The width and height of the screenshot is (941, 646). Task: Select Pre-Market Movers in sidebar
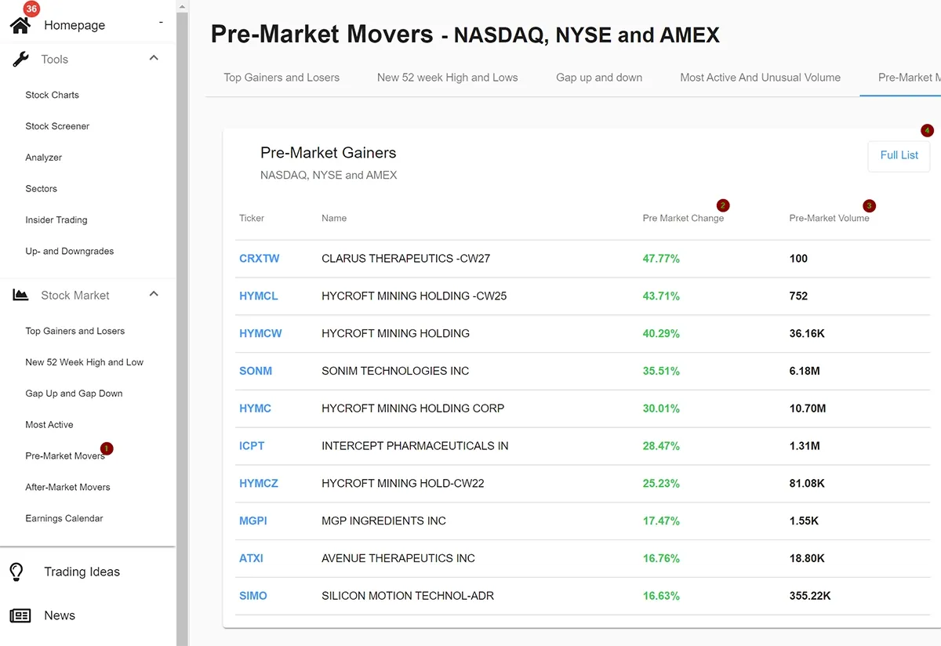(64, 456)
